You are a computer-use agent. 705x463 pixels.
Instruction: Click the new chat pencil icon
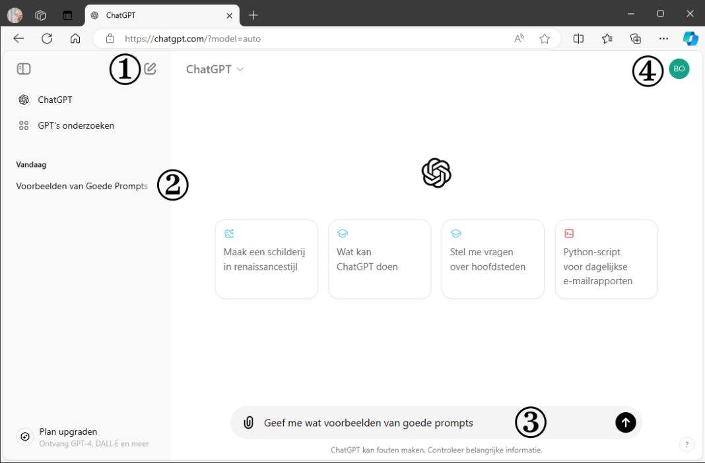[151, 69]
